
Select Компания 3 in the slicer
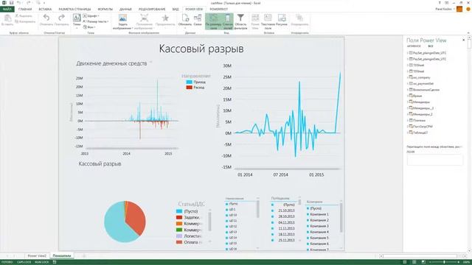coord(319,226)
